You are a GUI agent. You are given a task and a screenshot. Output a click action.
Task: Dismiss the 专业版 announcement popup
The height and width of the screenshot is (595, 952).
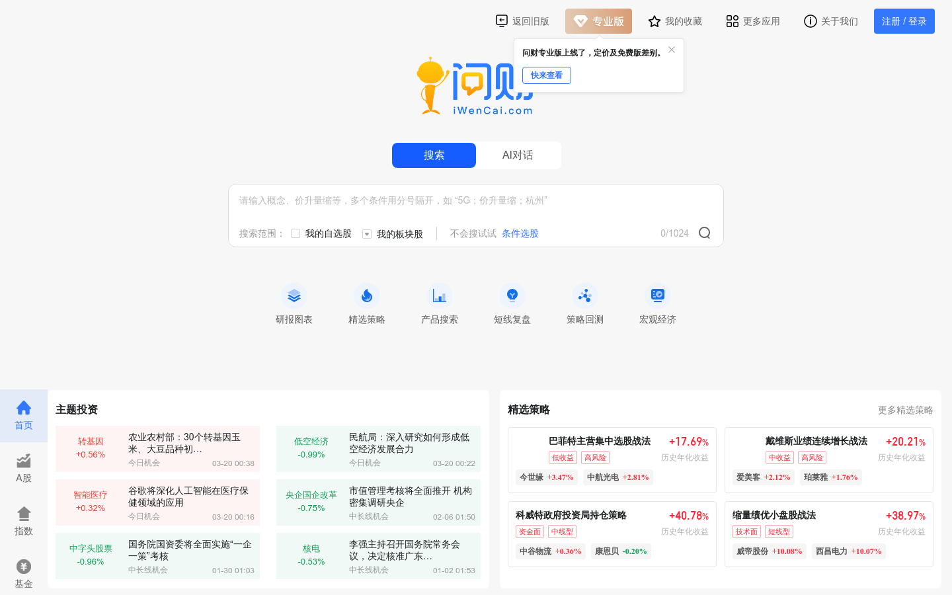tap(671, 49)
